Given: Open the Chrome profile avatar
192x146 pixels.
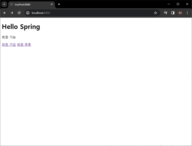Looking at the screenshot, I should coord(180,13).
